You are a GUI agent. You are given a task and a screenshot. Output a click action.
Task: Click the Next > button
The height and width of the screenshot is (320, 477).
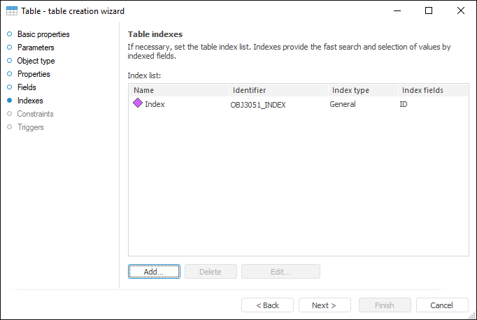tap(325, 305)
